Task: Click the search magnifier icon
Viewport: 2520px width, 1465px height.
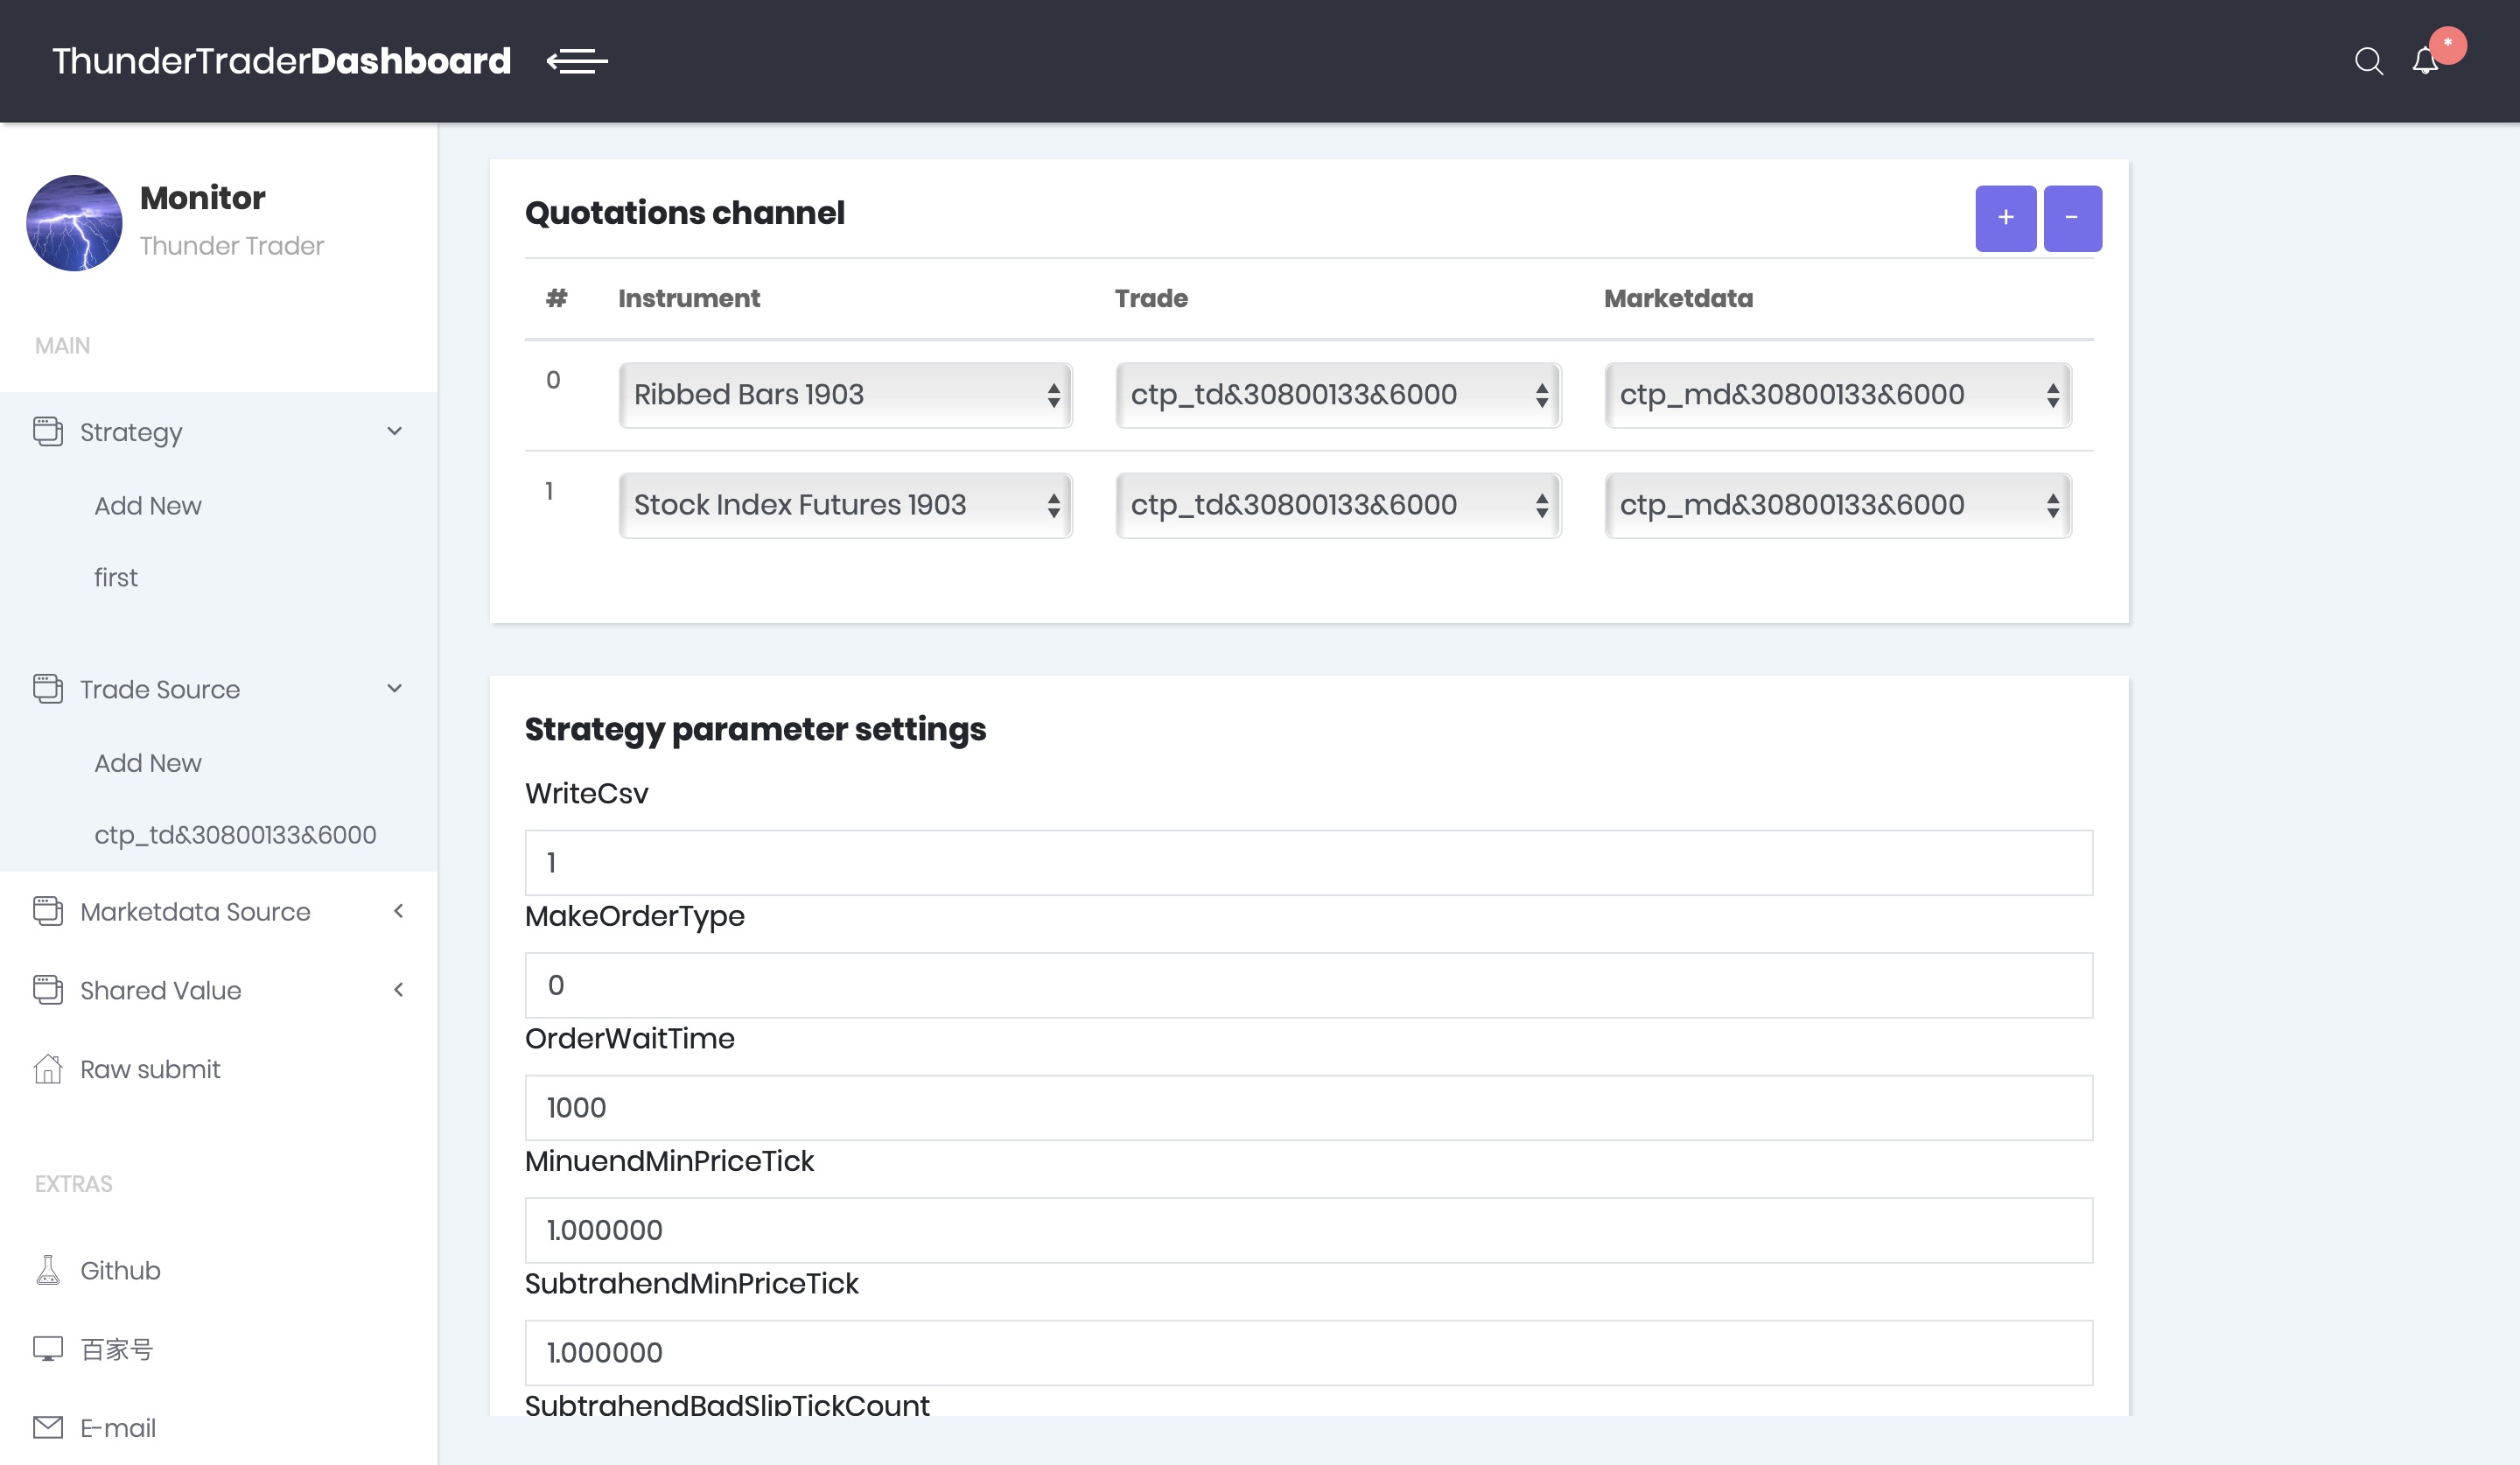Action: click(x=2368, y=61)
